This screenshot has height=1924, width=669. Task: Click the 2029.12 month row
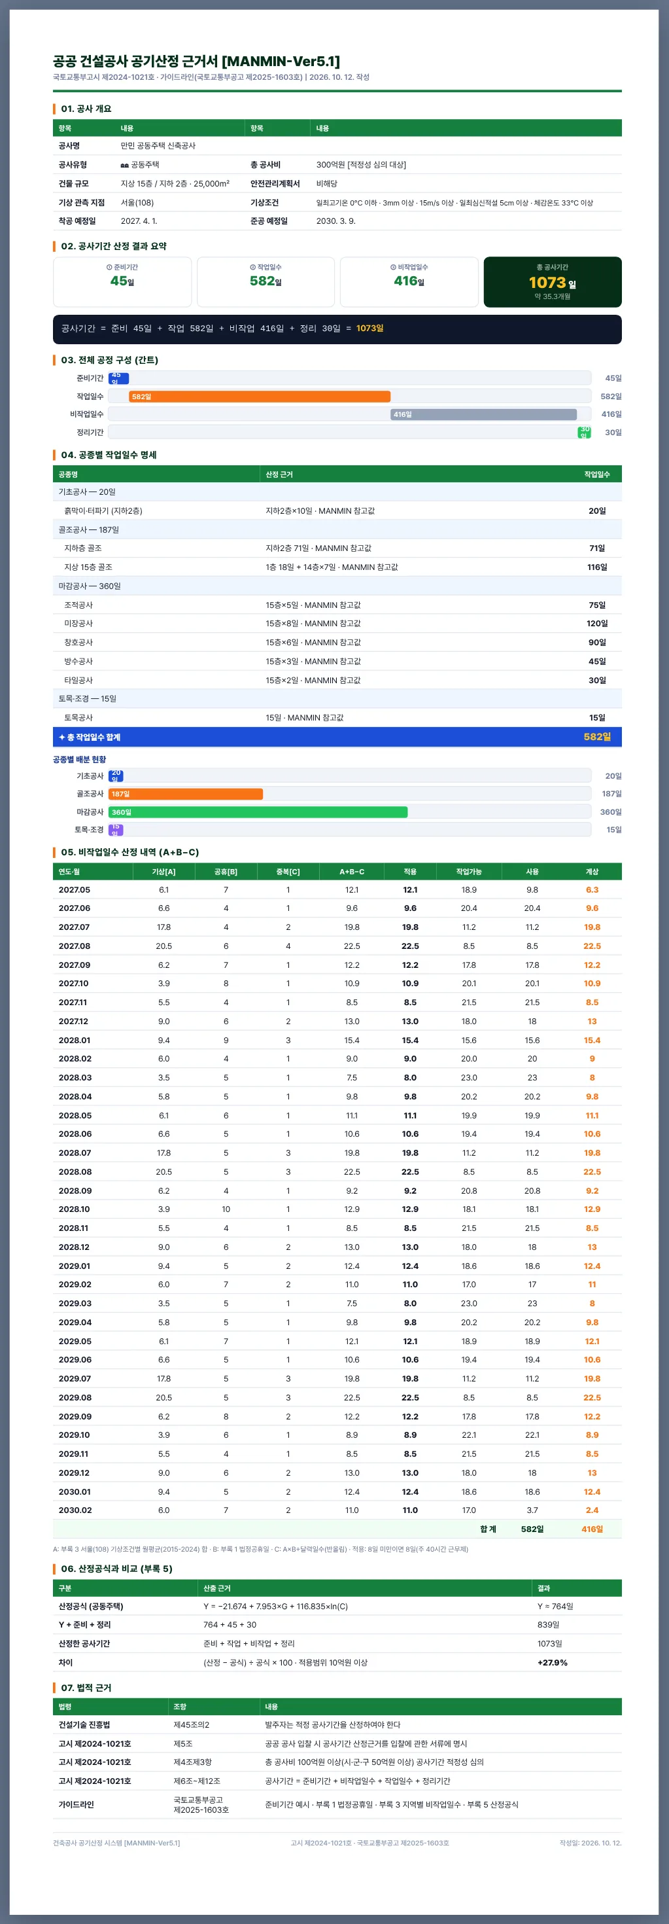337,1473
